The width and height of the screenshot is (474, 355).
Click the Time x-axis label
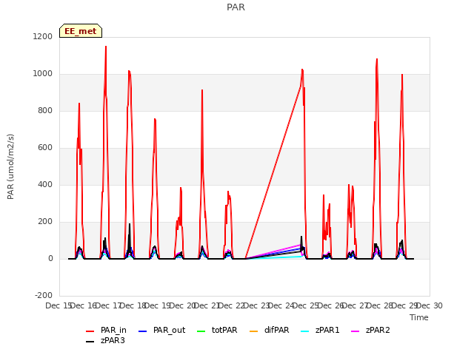tap(419, 317)
